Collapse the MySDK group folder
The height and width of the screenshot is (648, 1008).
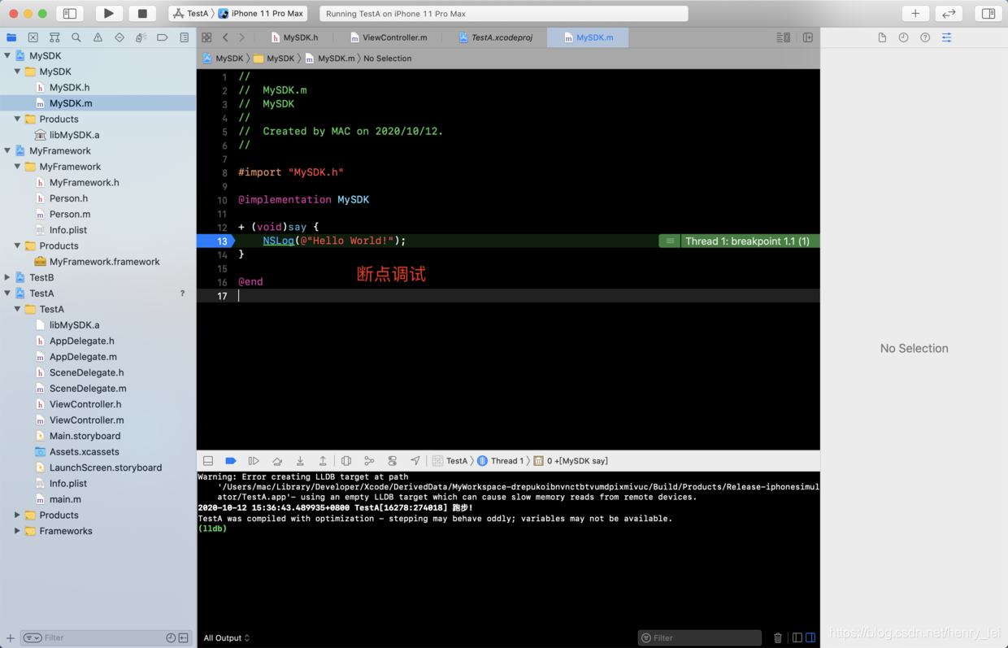[17, 72]
